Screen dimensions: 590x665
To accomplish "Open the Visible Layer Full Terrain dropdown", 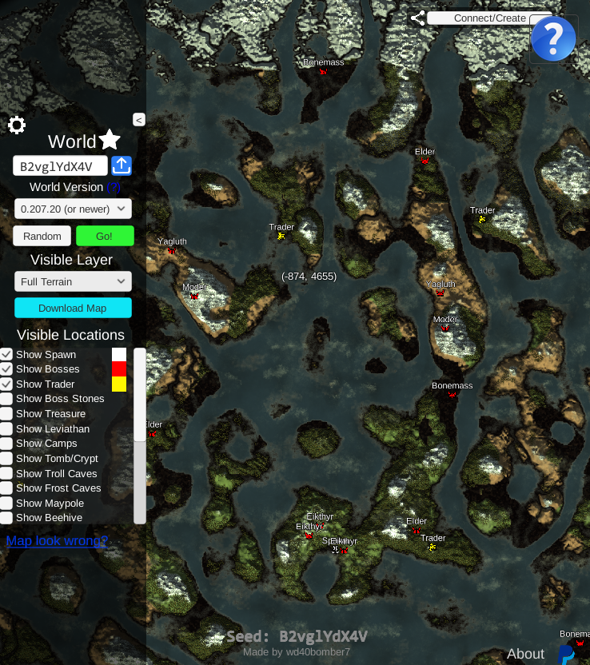I will tap(73, 281).
